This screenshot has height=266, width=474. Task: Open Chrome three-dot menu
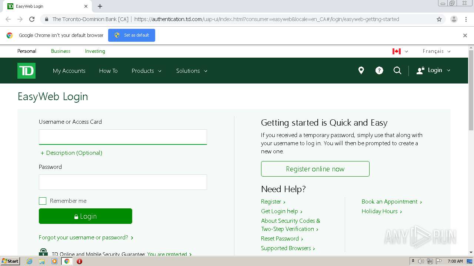point(466,19)
